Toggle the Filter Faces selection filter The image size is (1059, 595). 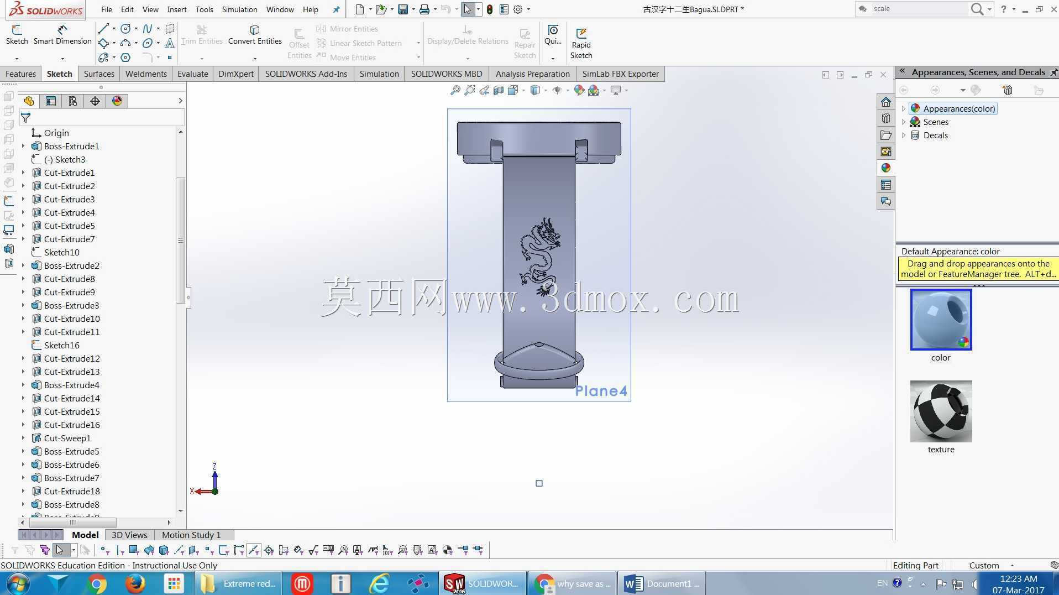pos(134,550)
